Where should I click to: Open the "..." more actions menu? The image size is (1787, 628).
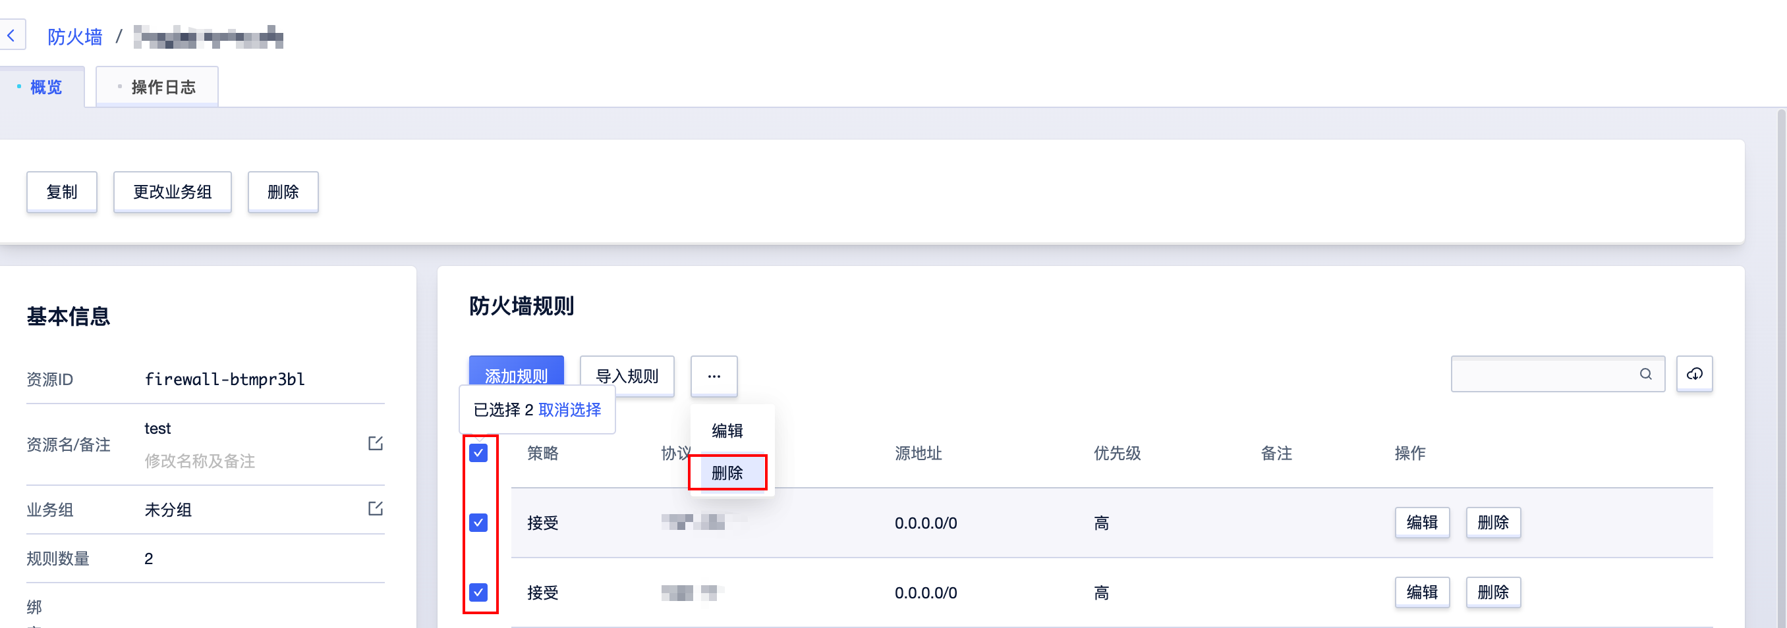point(714,376)
